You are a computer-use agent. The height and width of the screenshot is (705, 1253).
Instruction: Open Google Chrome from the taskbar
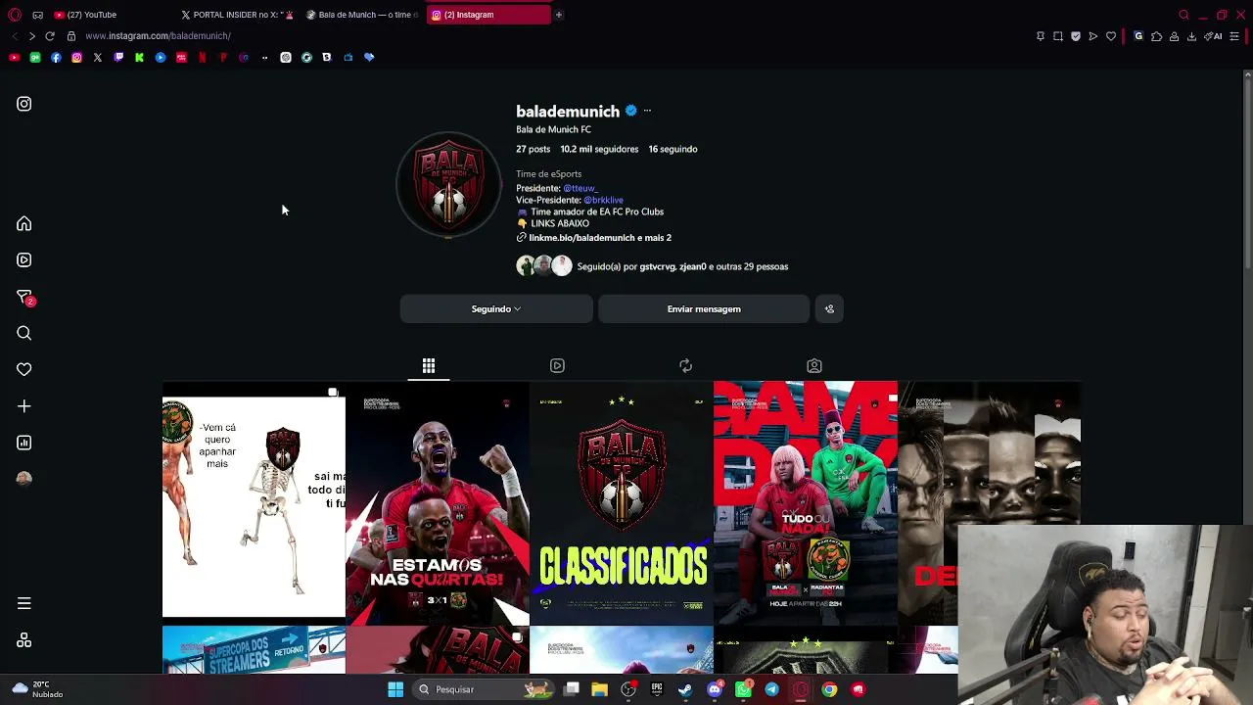pos(829,689)
